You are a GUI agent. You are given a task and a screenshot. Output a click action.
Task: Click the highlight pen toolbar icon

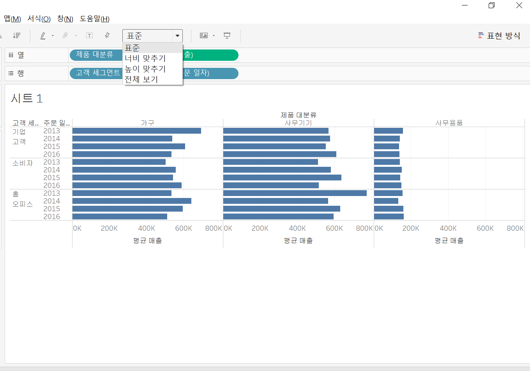(x=43, y=35)
